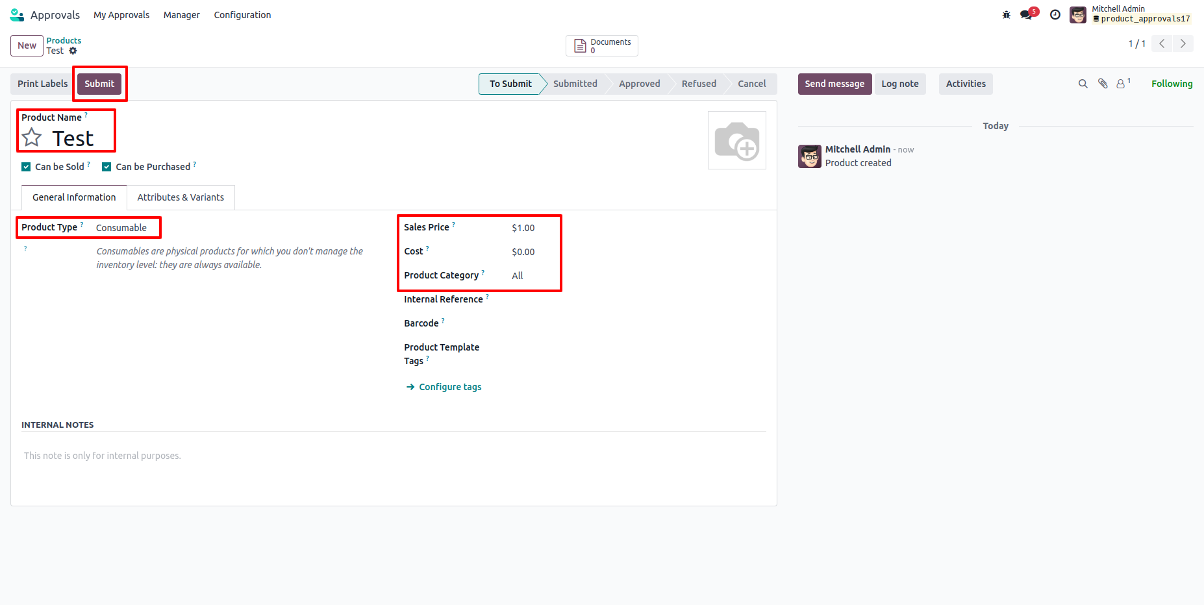Open the Approvals app home icon
The width and height of the screenshot is (1204, 605).
(x=17, y=15)
